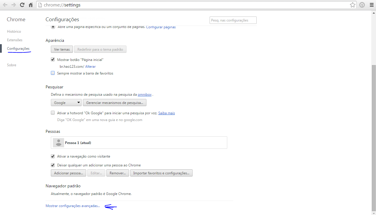The height and width of the screenshot is (215, 376).
Task: Open the Sobre page in the sidebar
Action: (x=11, y=65)
